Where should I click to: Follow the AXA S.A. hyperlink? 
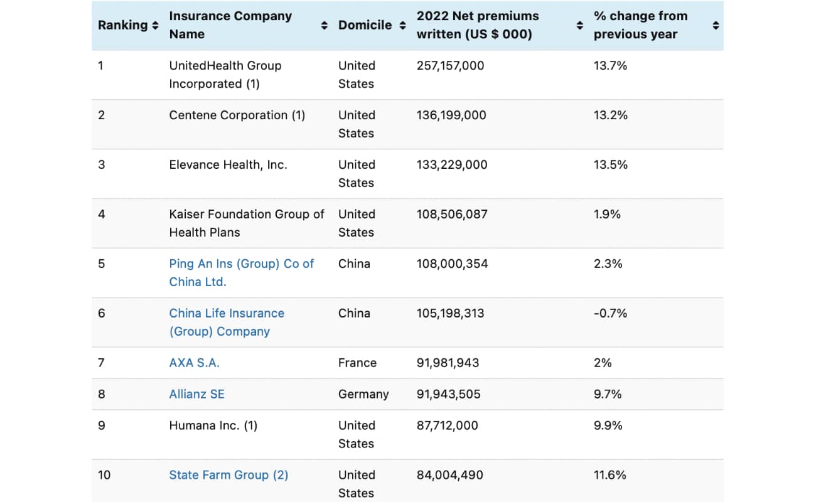(194, 362)
